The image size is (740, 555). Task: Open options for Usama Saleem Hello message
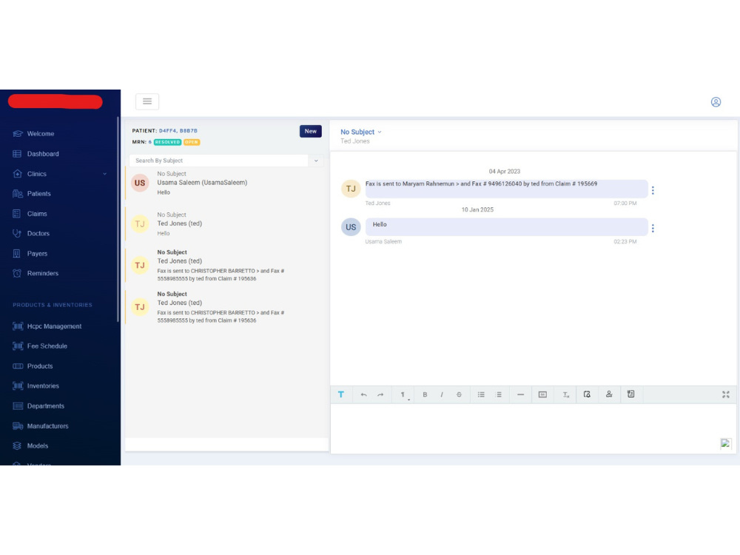point(653,229)
